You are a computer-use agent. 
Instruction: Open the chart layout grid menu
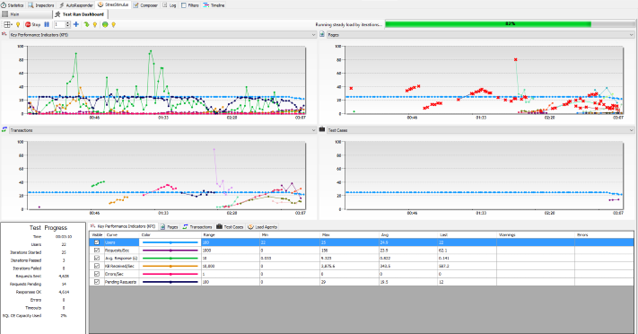[8, 24]
